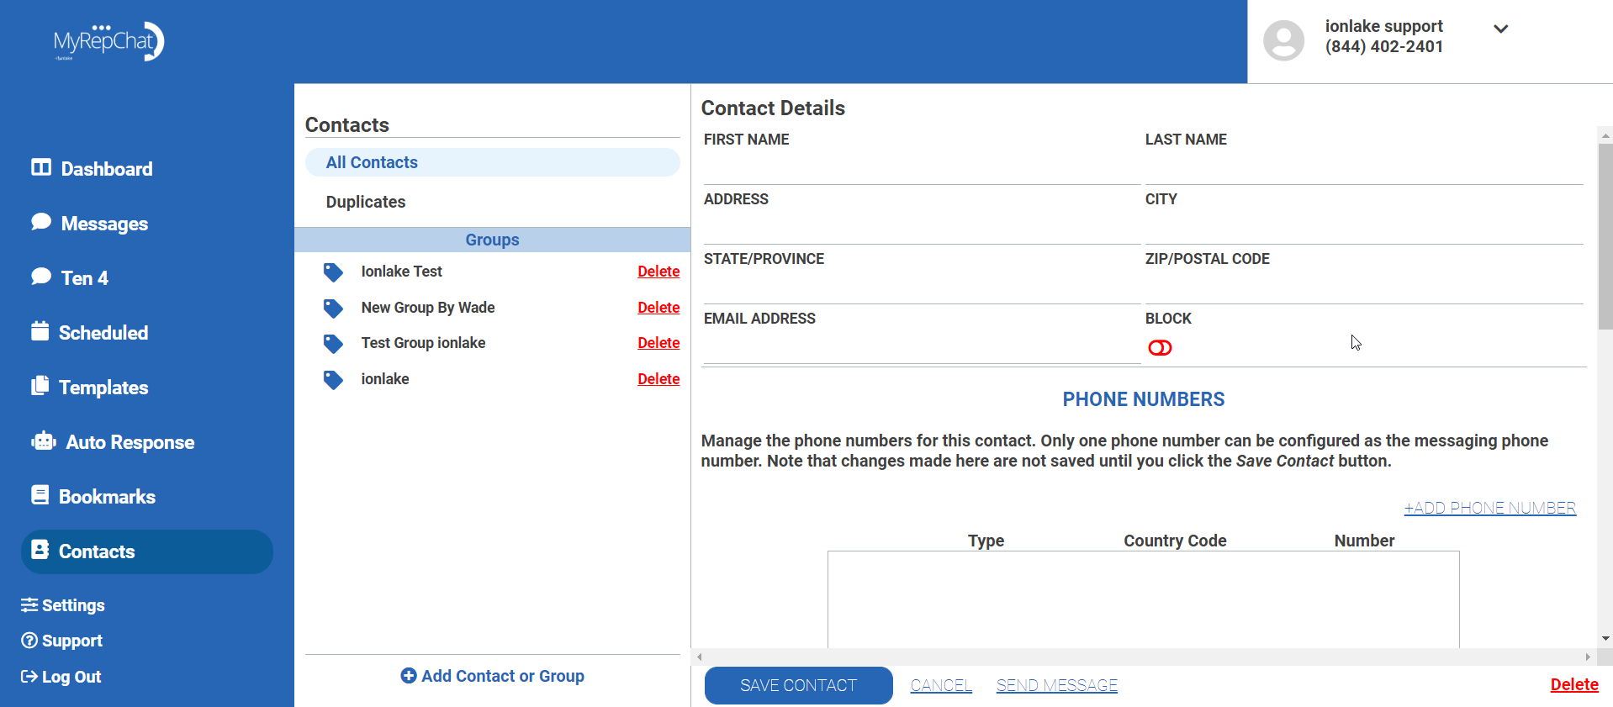Click the Scheduled calendar icon

coord(40,331)
